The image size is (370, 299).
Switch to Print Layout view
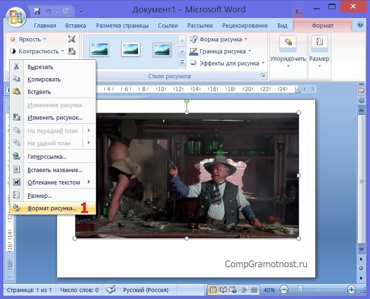213,289
